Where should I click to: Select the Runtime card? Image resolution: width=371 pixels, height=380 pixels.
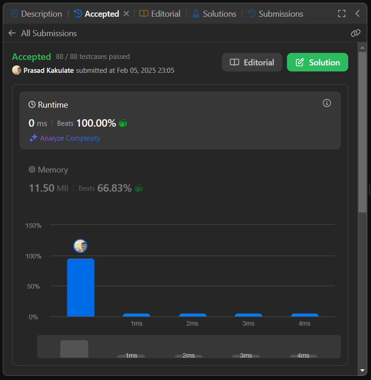(180, 120)
